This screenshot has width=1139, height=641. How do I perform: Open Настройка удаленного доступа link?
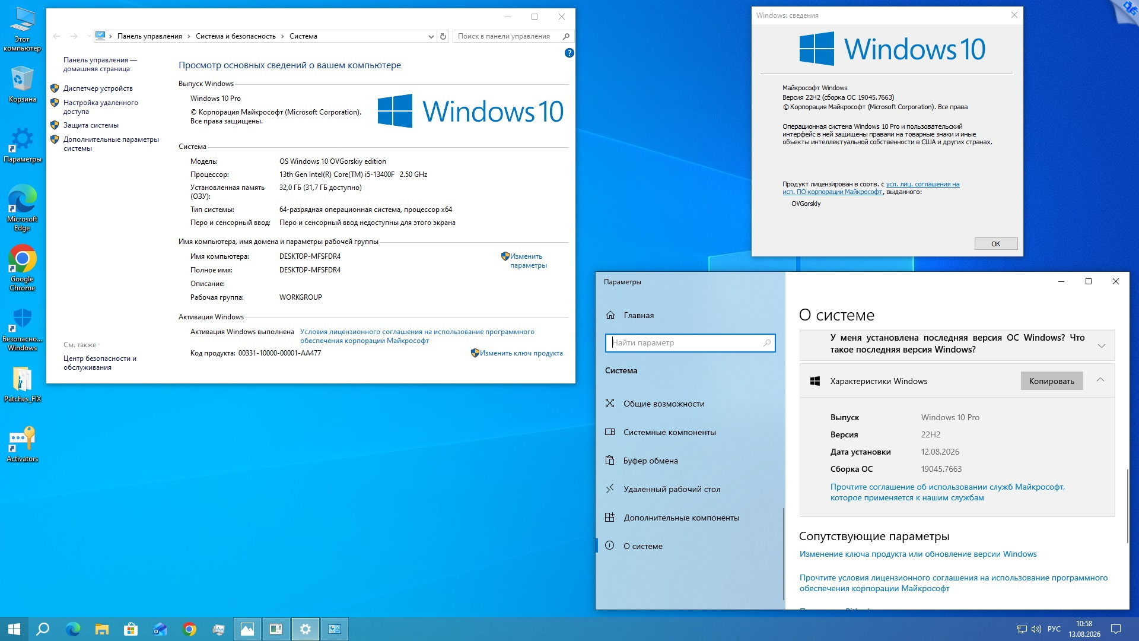click(x=101, y=107)
